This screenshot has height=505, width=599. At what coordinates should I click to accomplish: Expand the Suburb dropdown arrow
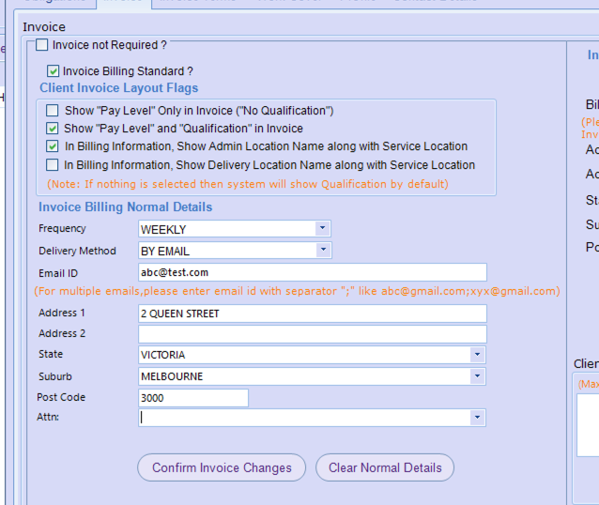pyautogui.click(x=477, y=376)
